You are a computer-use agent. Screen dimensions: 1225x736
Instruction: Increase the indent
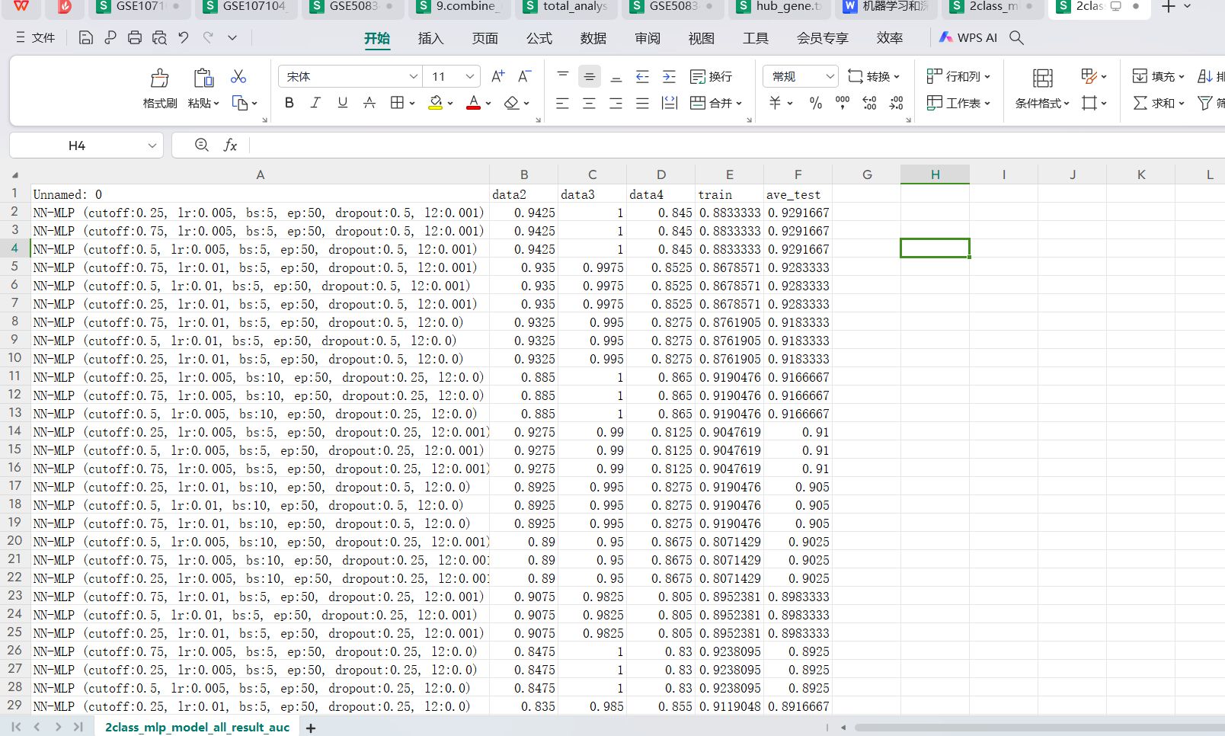[x=669, y=76]
